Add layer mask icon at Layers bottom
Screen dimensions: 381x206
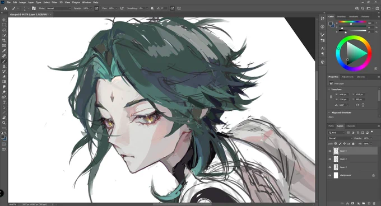pyautogui.click(x=353, y=203)
